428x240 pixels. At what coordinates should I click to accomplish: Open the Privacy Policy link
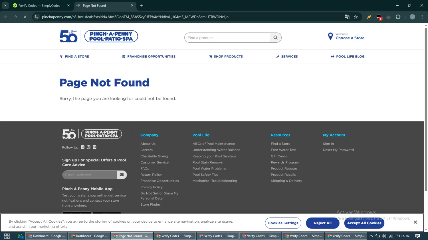coord(152,187)
